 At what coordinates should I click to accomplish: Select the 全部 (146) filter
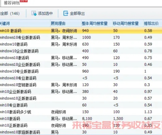(10, 13)
